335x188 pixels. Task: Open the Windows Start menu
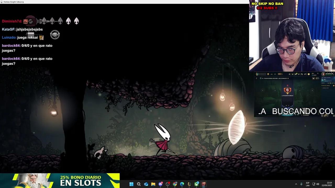[x=131, y=184]
